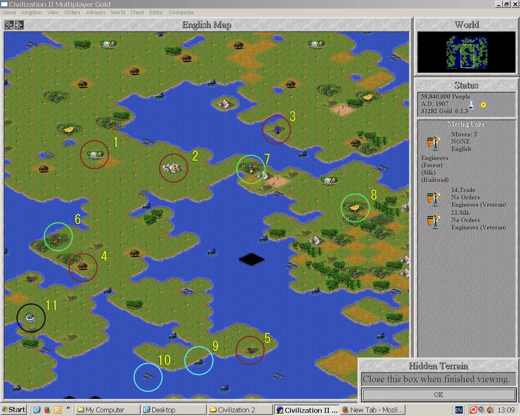The width and height of the screenshot is (520, 416).
Task: Click 'Close this box when finished viewing.' message
Action: point(436,379)
